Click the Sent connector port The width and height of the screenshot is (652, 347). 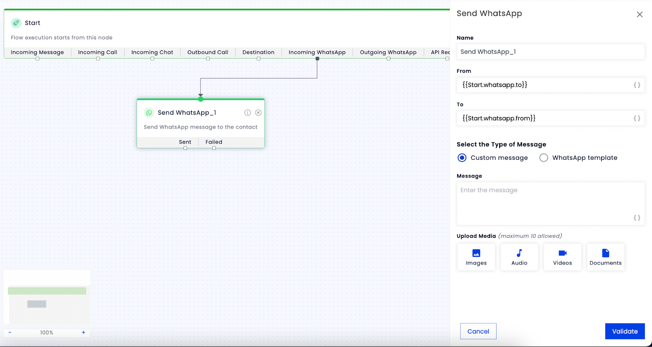point(185,148)
